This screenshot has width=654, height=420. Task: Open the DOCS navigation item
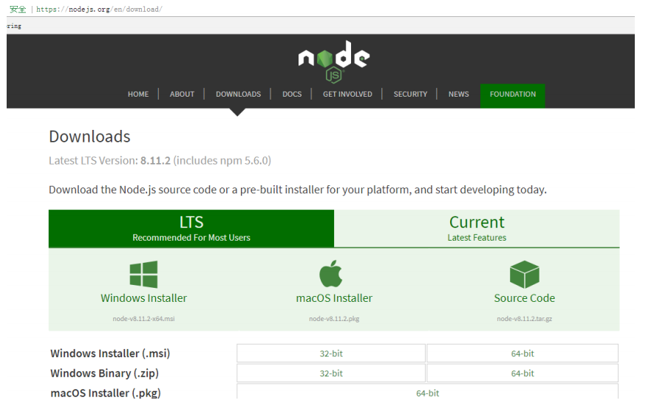pos(292,94)
